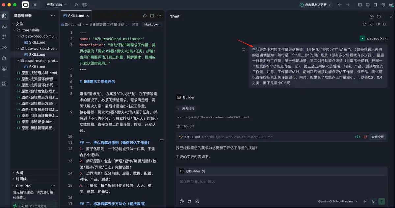The image size is (395, 208).
Task: Start a new chat in the TRAE panel
Action: click(372, 17)
